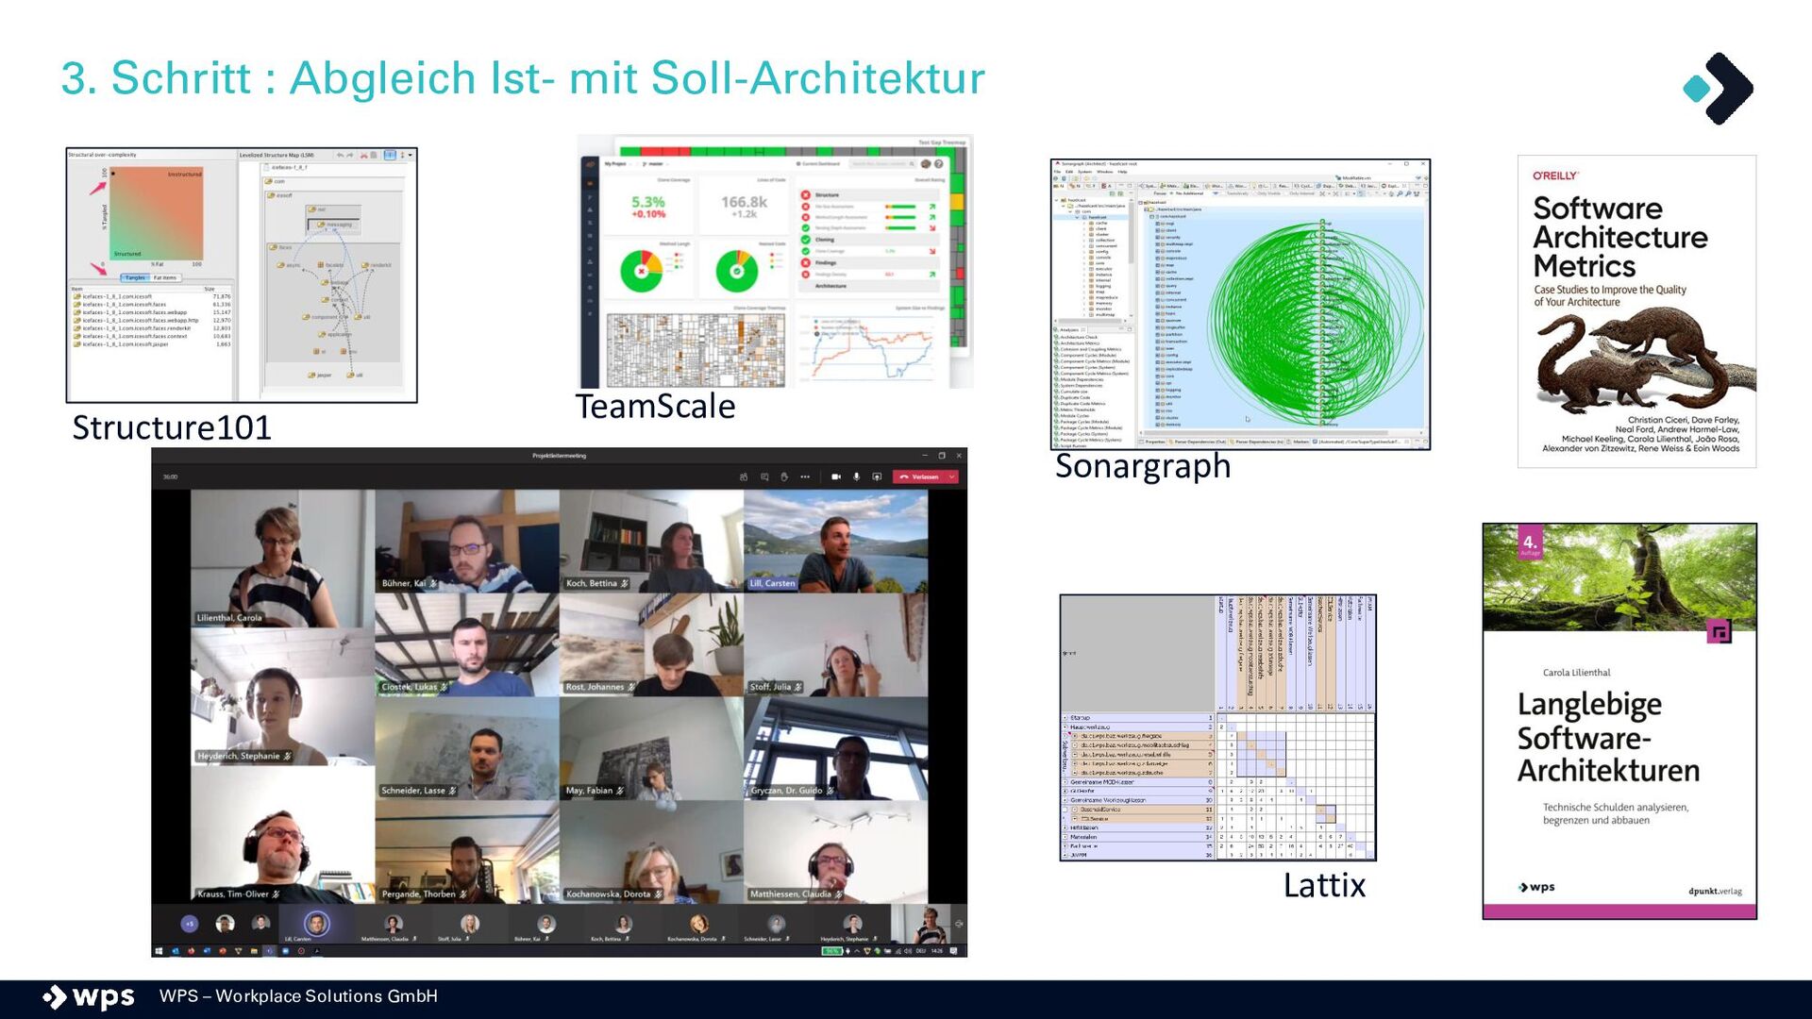
Task: Click the participants icon in the meeting toolbar
Action: [744, 476]
